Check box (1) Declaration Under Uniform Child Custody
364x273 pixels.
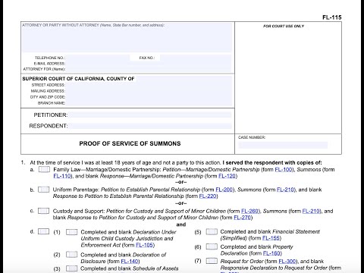point(71,232)
